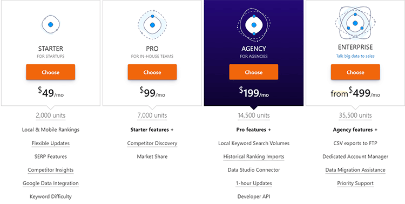Image resolution: width=405 pixels, height=204 pixels.
Task: Open the Historical Ranking Imports link
Action: click(x=254, y=157)
